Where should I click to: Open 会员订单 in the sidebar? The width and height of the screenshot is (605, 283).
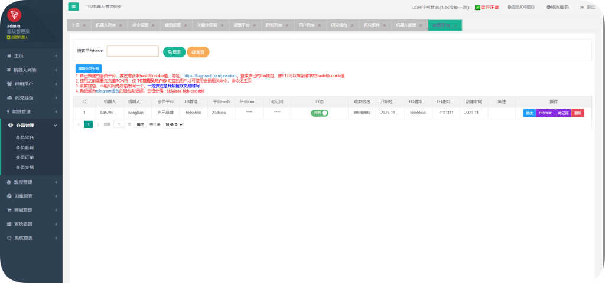tap(25, 157)
